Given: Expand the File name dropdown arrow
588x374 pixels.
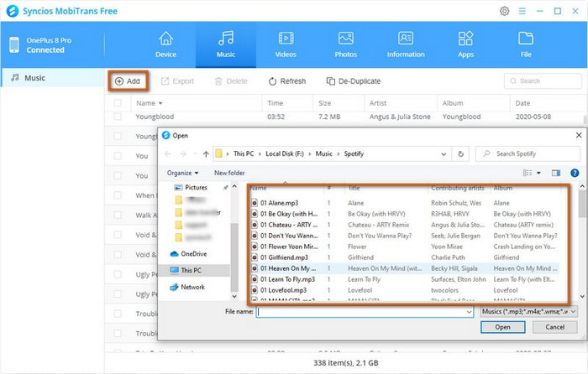Looking at the screenshot, I should [469, 312].
